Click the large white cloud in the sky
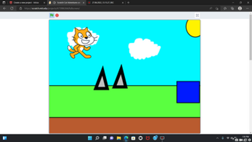The height and width of the screenshot is (142, 252). pyautogui.click(x=144, y=49)
